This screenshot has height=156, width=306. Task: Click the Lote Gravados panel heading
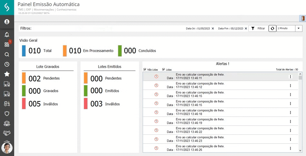click(x=48, y=67)
